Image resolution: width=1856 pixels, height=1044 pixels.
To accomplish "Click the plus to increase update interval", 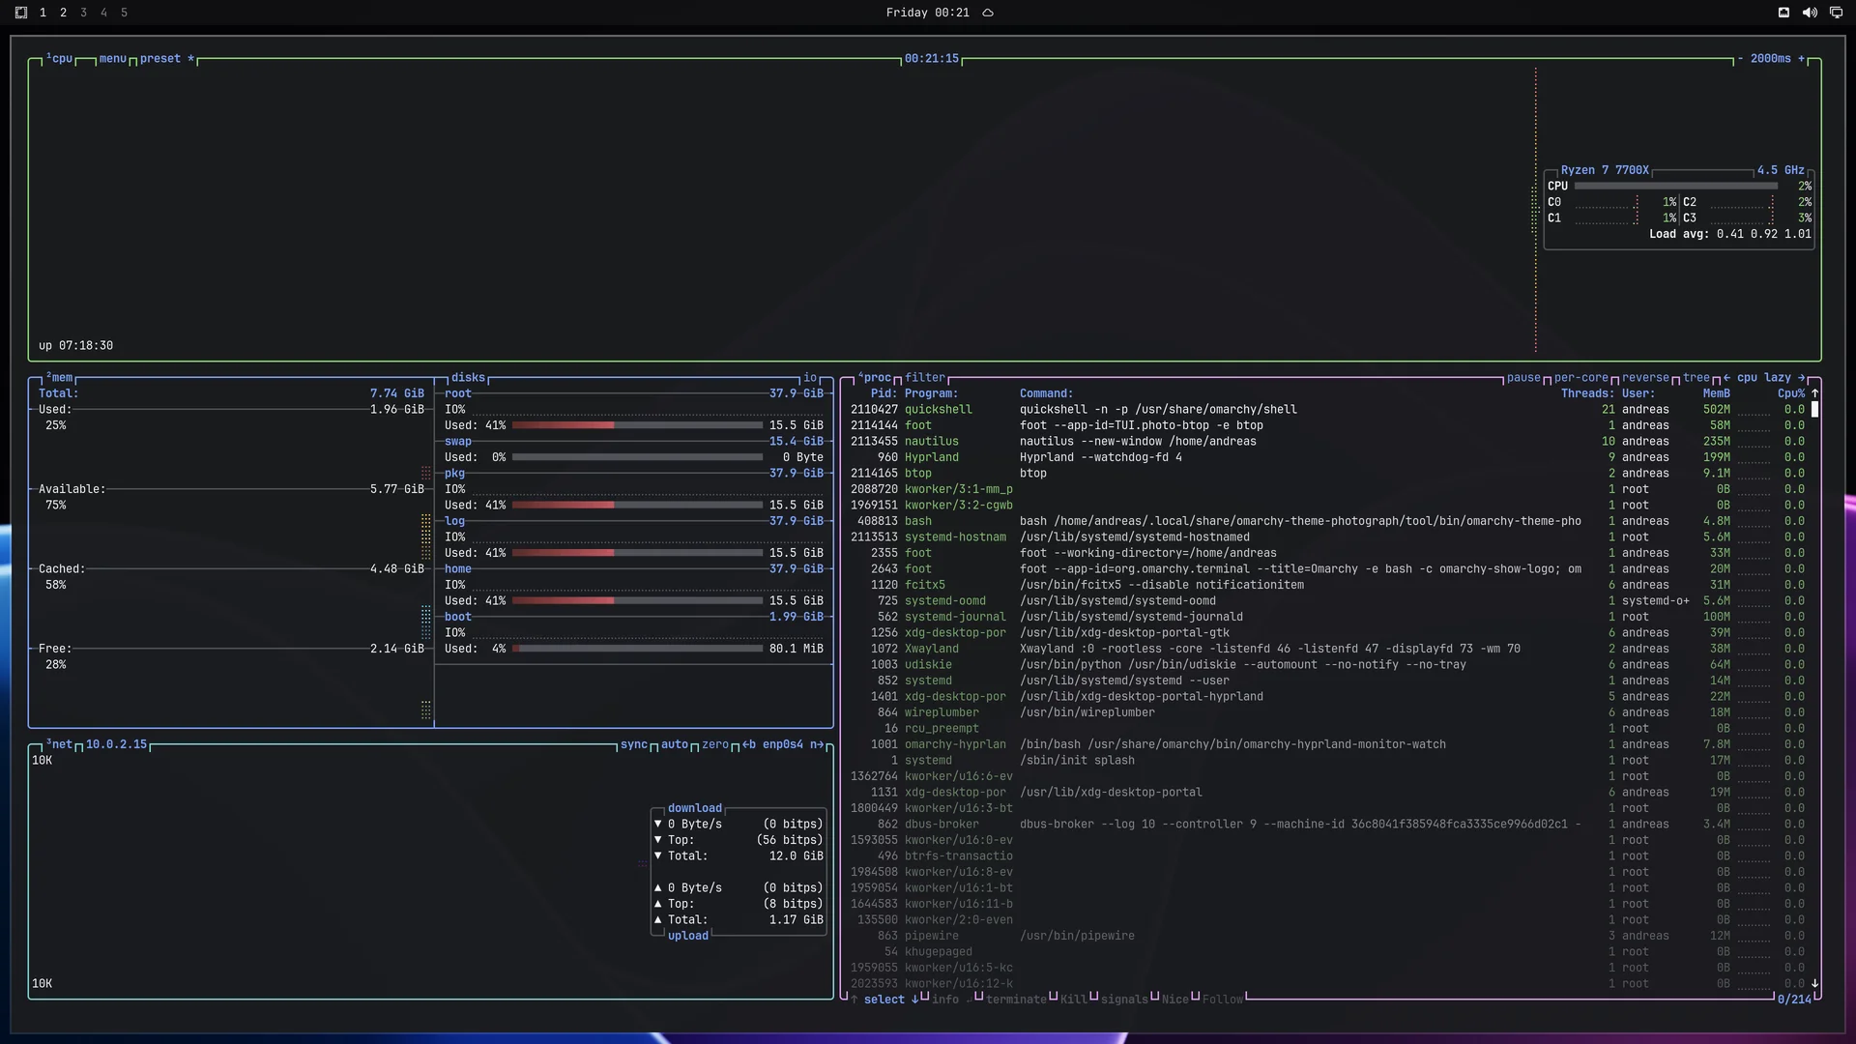I will [1801, 59].
